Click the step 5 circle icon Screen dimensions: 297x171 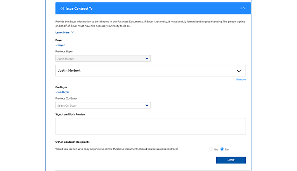click(x=62, y=9)
